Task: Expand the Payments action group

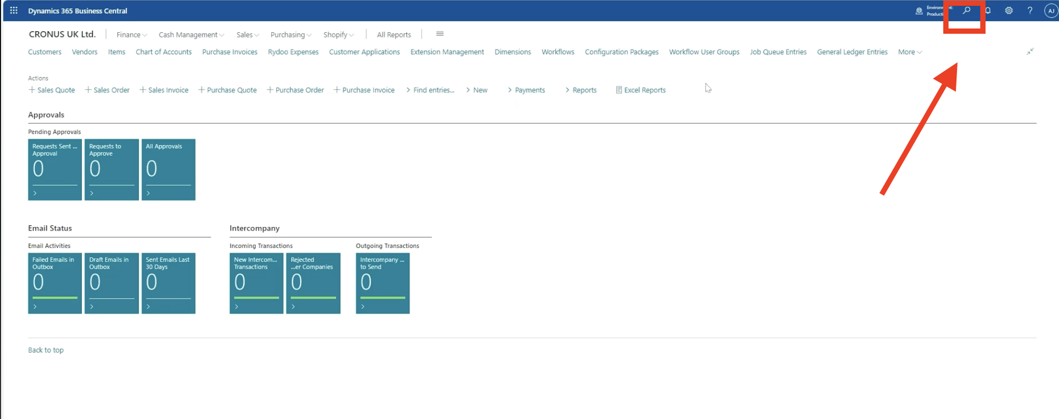Action: (526, 90)
